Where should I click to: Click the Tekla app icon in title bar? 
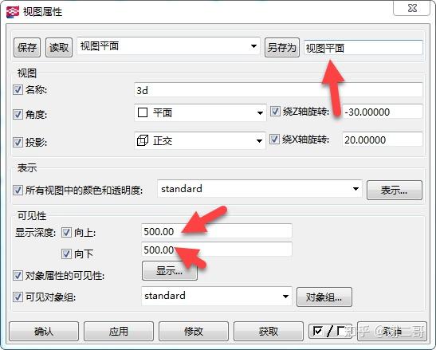(13, 12)
